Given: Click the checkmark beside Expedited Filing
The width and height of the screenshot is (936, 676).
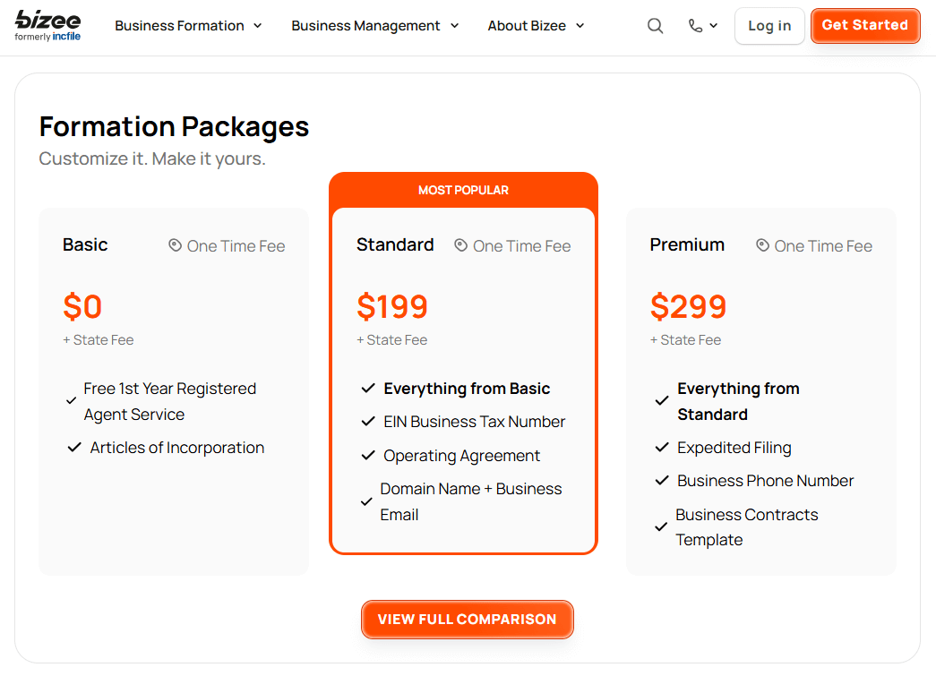Looking at the screenshot, I should (x=662, y=447).
